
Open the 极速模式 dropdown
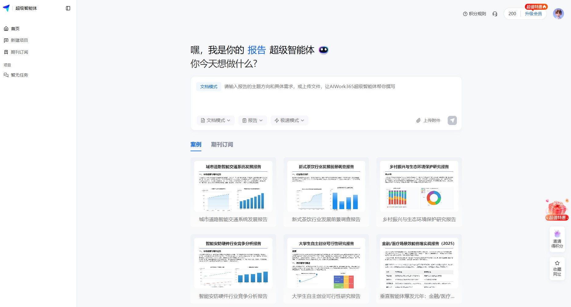(x=289, y=120)
